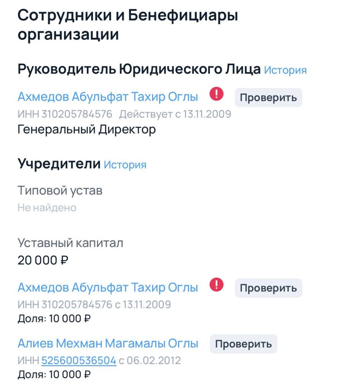341x390 pixels.
Task: Follow the underlined ИНН 525600536504 link
Action: pyautogui.click(x=79, y=360)
